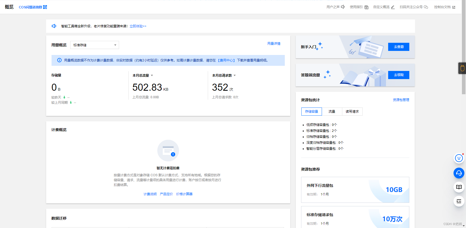466x228 pixels.
Task: Click the 自定义概览 edit pencil icon
Action: coord(392,7)
